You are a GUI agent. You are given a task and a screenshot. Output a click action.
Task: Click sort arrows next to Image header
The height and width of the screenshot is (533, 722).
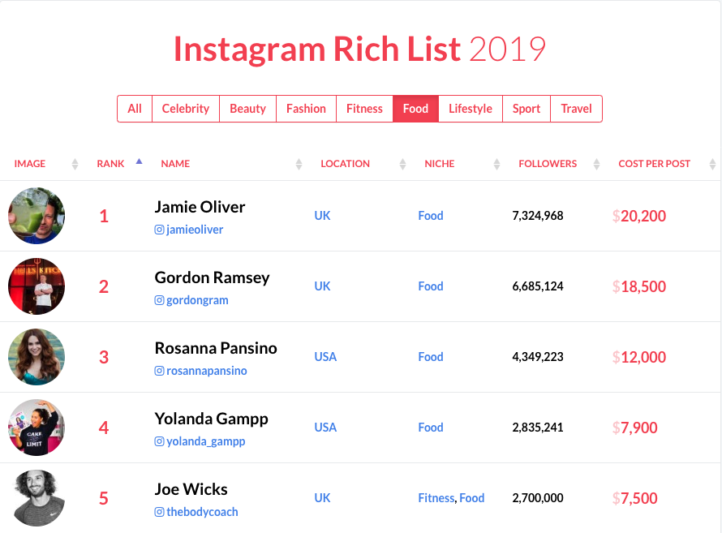click(75, 164)
